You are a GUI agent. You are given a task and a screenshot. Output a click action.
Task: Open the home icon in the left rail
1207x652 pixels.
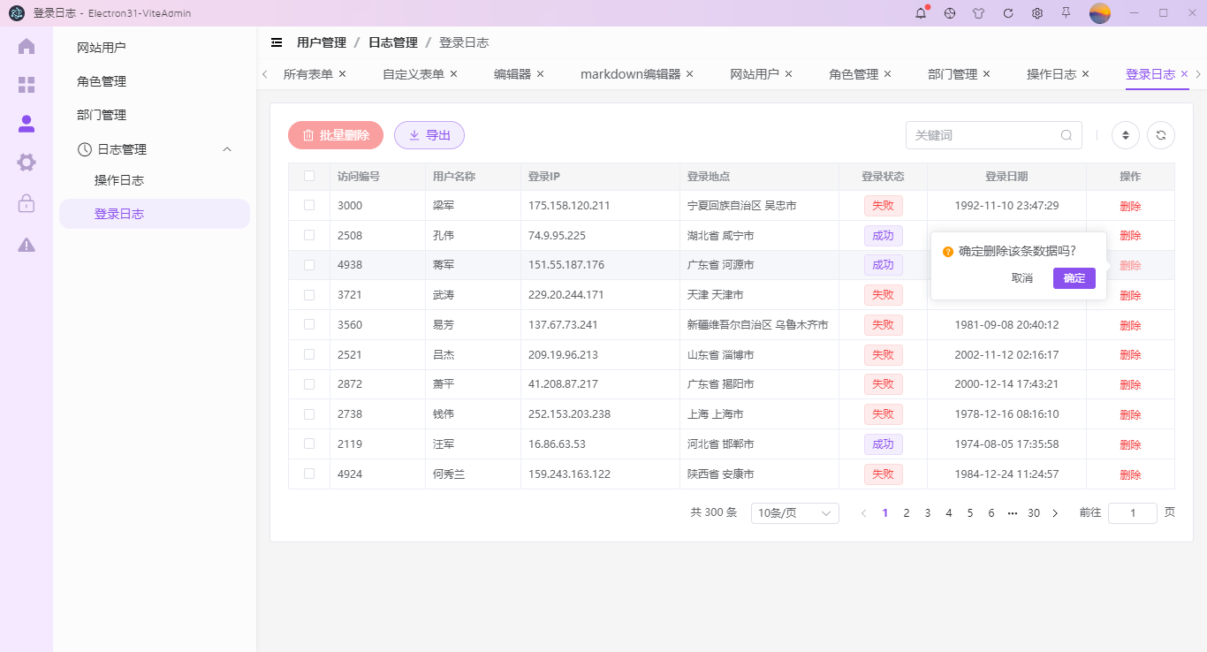pyautogui.click(x=26, y=45)
